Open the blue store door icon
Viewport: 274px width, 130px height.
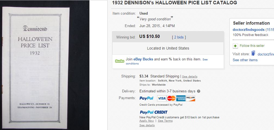(x=253, y=53)
